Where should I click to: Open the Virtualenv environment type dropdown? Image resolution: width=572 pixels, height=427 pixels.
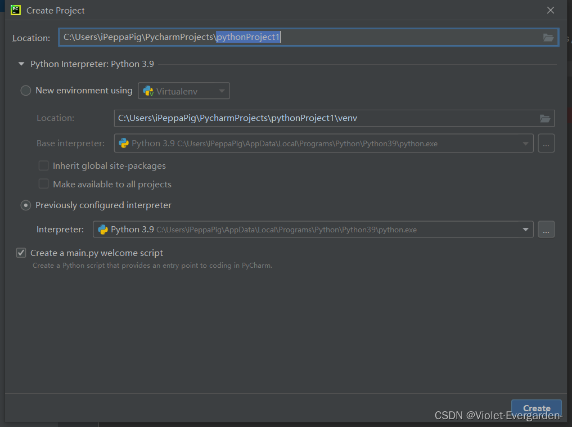tap(184, 91)
